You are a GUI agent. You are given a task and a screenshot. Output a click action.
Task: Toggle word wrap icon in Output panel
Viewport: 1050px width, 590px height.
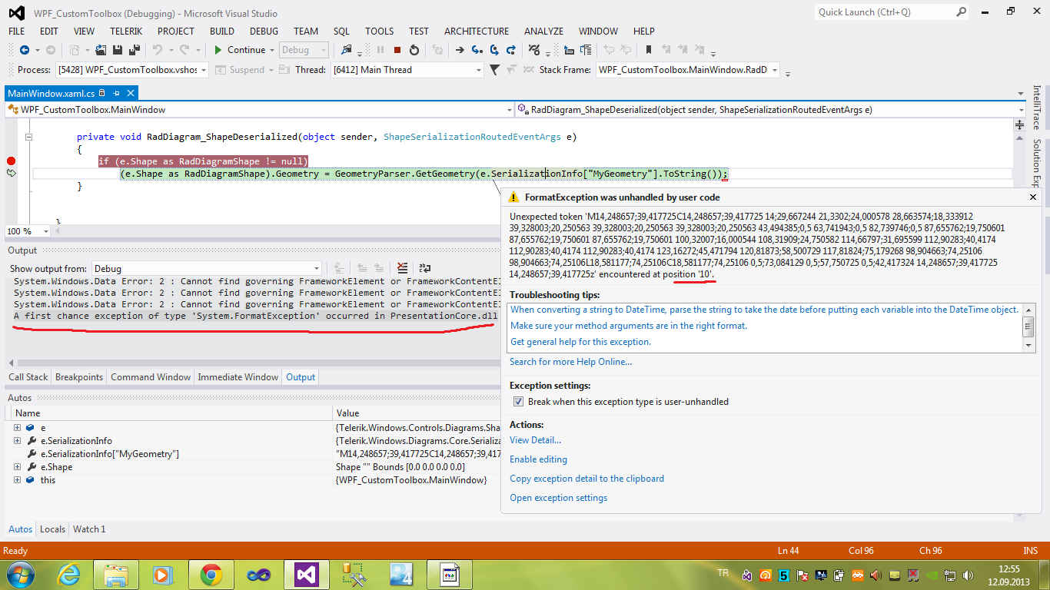[x=425, y=268]
